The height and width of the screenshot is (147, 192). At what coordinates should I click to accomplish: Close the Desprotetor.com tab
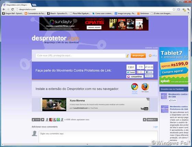click(29, 5)
